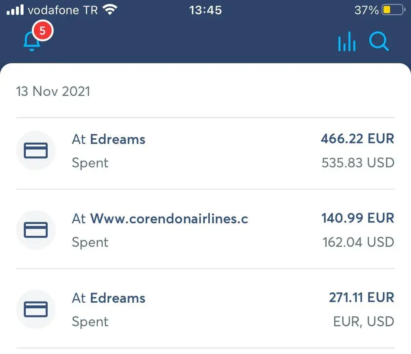Tap the 535.83 USD converted amount

(358, 163)
